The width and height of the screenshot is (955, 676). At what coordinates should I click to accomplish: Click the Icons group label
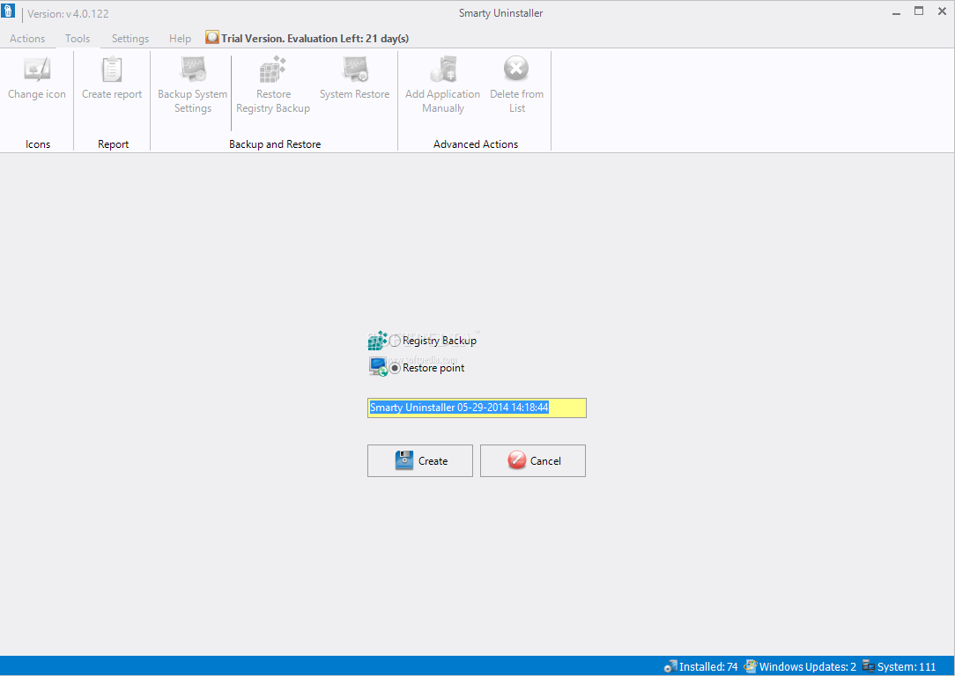click(38, 144)
